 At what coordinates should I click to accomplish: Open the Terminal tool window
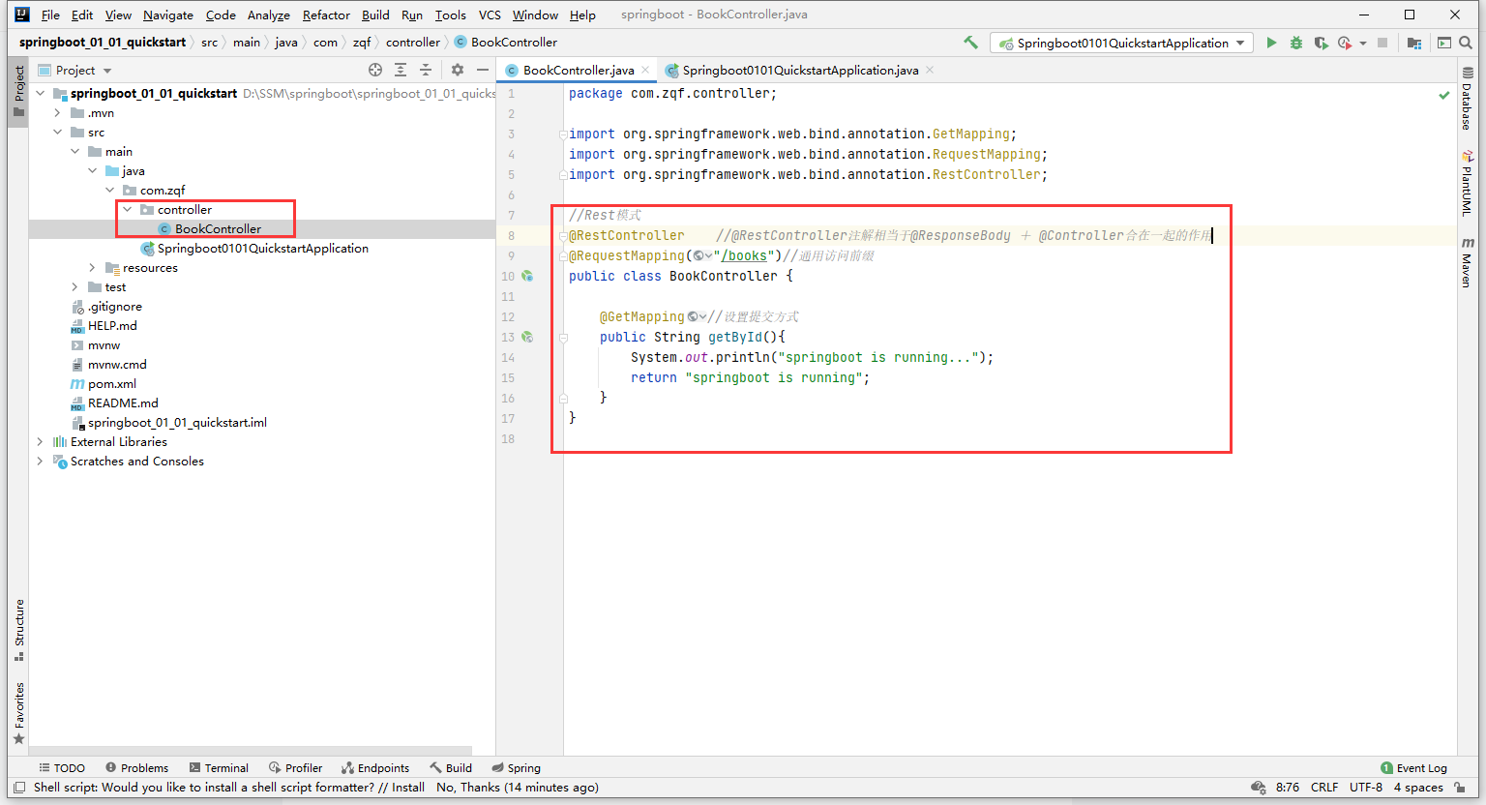(x=219, y=768)
